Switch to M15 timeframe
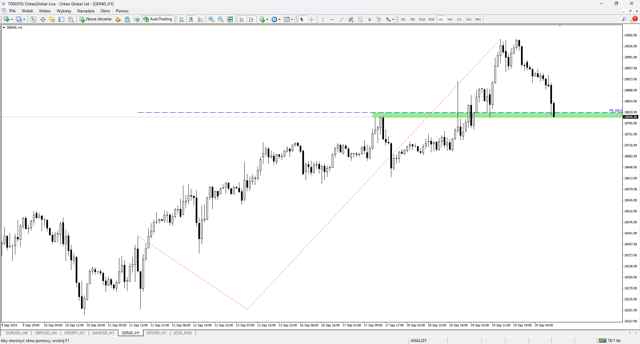The width and height of the screenshot is (640, 344). (x=422, y=19)
